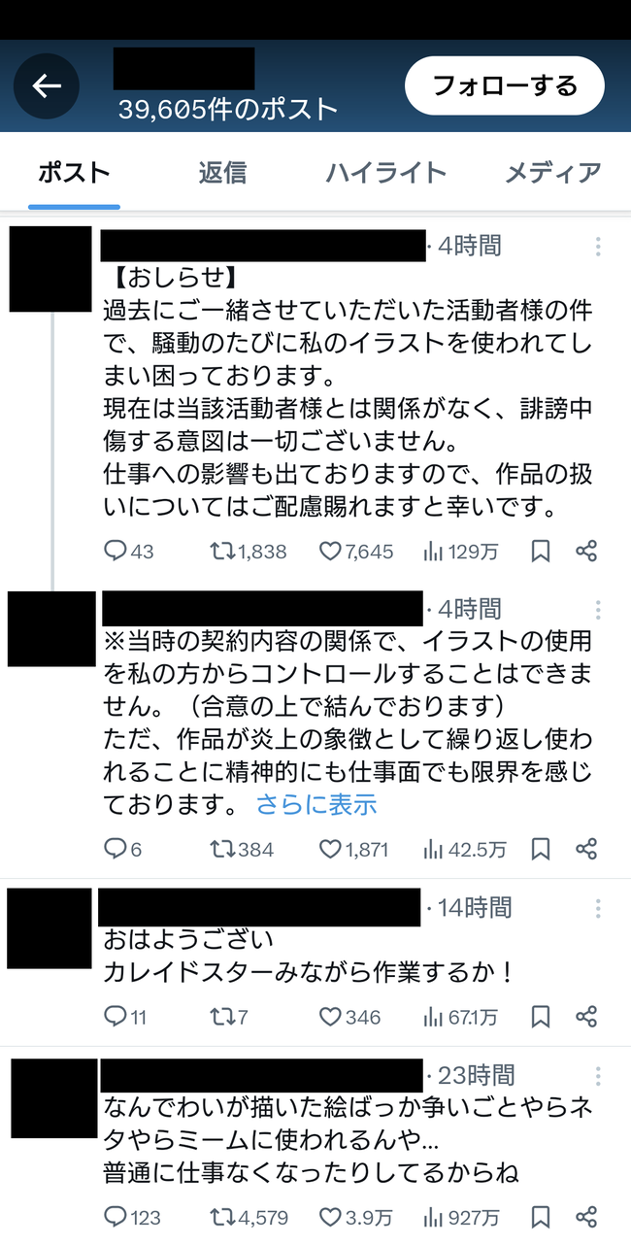Like the 【おしらせ】 announcement post

[x=330, y=551]
